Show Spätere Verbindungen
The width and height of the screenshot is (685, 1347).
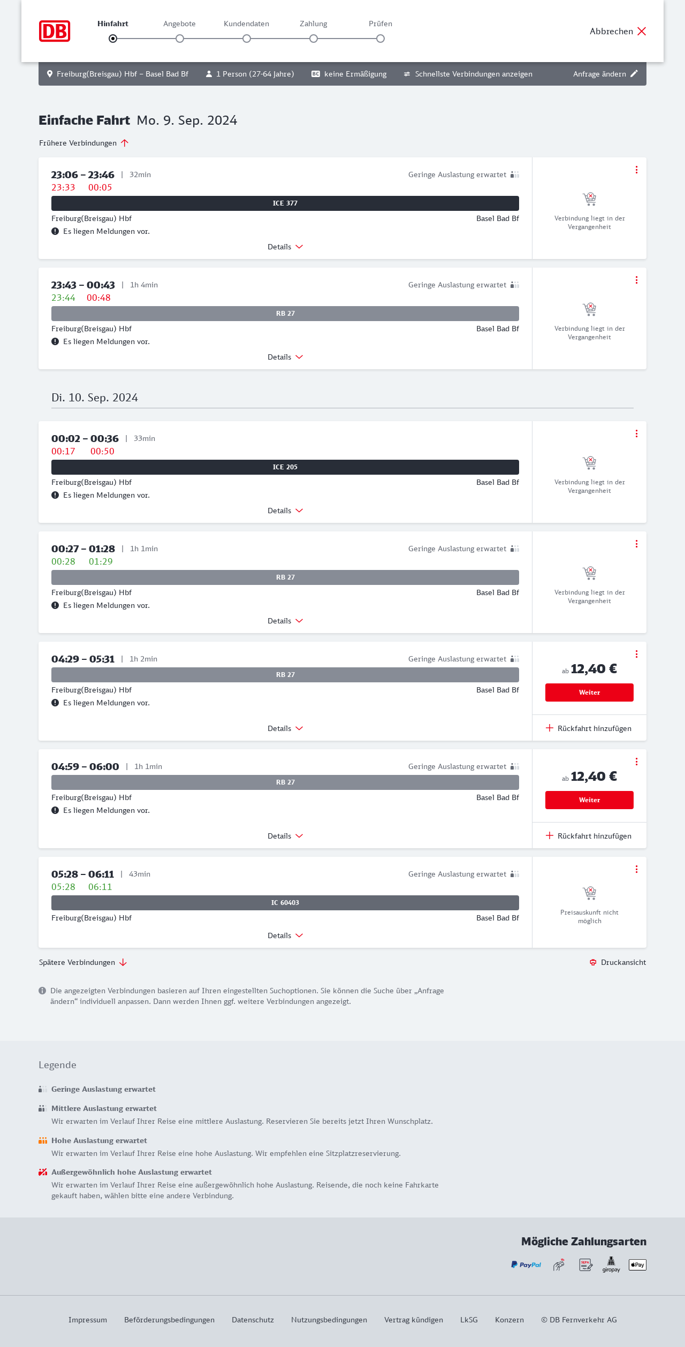pos(82,962)
